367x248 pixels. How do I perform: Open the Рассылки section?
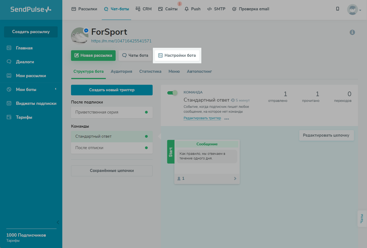tap(84, 9)
